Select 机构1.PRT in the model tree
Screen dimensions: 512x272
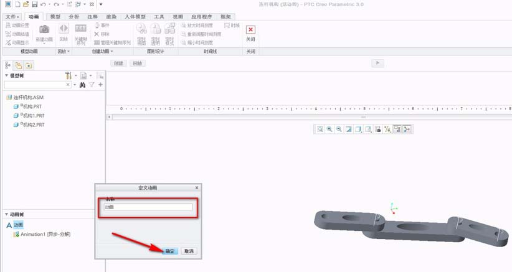coord(29,115)
